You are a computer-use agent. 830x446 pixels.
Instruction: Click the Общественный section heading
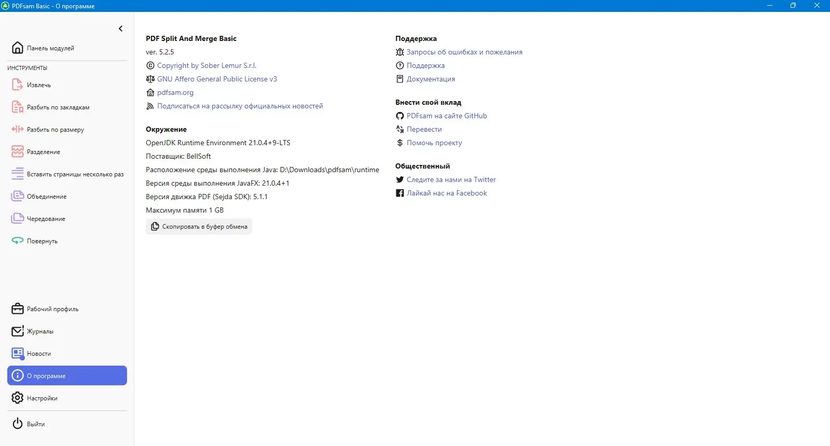422,166
